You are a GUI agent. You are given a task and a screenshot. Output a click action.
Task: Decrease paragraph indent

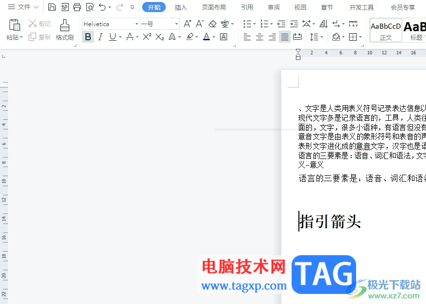[281, 24]
